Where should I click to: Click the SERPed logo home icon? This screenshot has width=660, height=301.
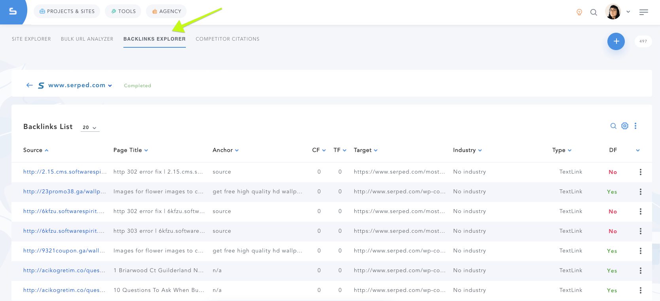pyautogui.click(x=13, y=11)
